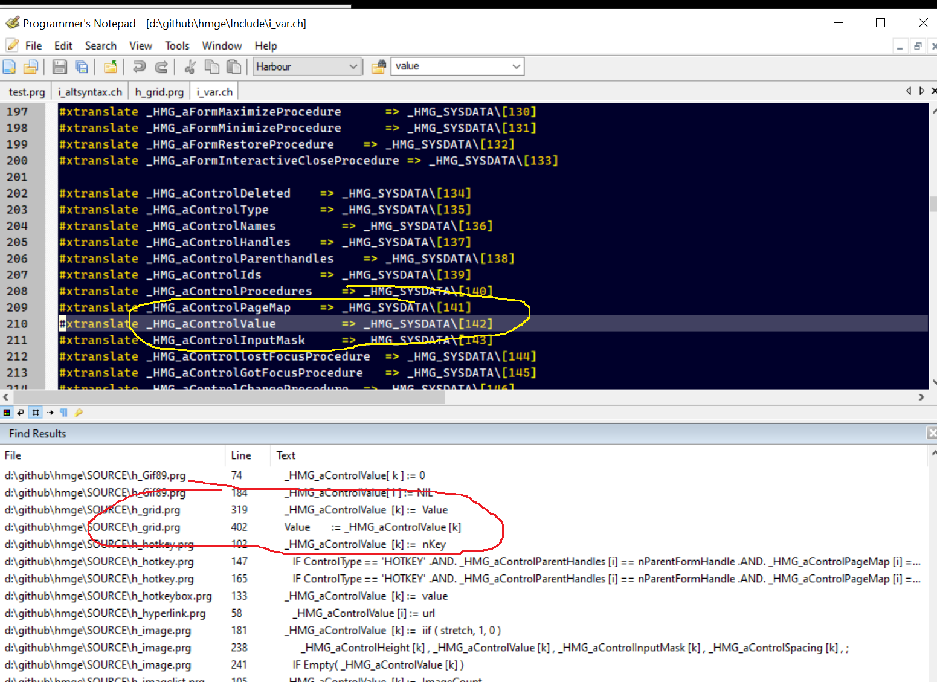Open the Window menu
This screenshot has height=682, width=937.
coord(222,46)
